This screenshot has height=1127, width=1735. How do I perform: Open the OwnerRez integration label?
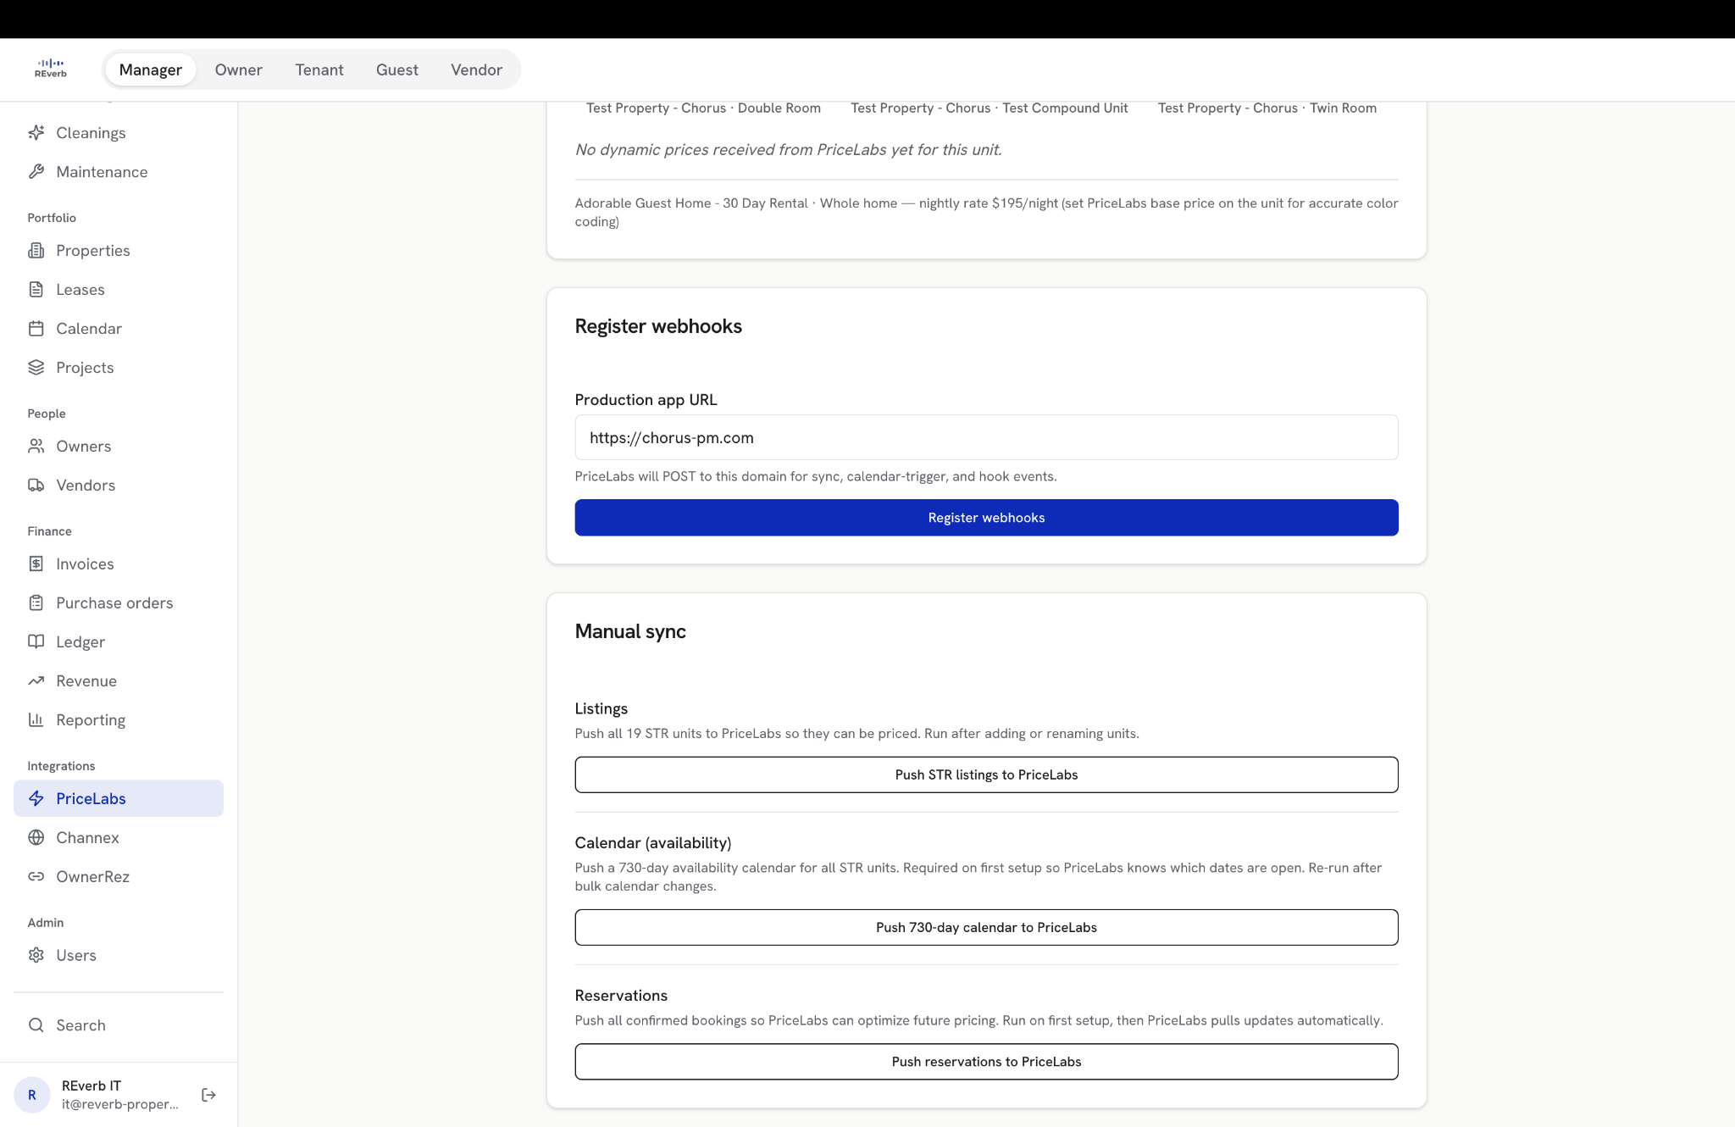[92, 877]
